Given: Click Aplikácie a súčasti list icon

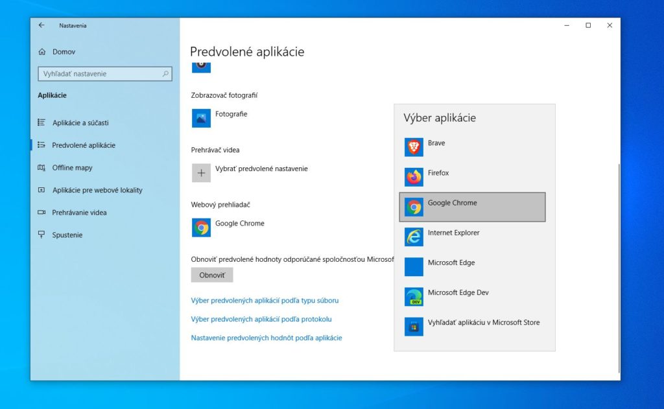Looking at the screenshot, I should [x=41, y=123].
